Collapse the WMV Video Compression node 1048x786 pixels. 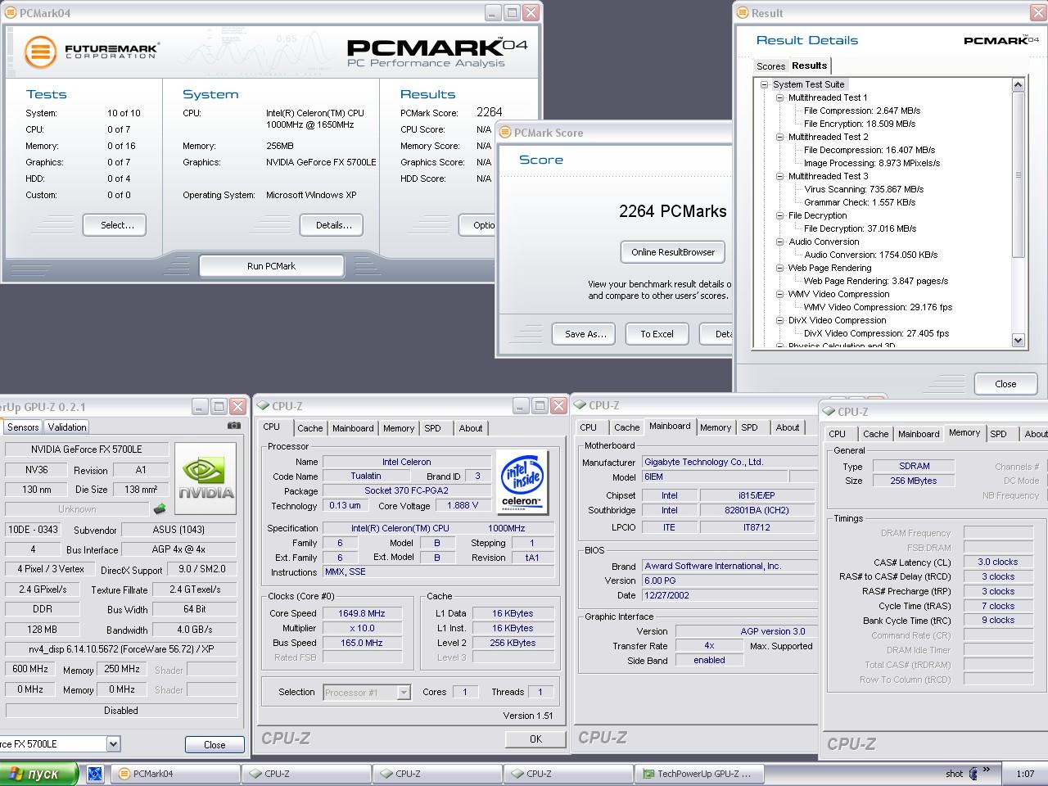pos(780,294)
